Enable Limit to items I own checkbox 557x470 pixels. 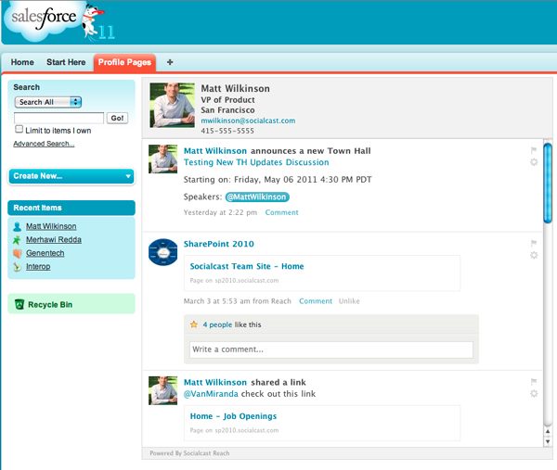19,130
